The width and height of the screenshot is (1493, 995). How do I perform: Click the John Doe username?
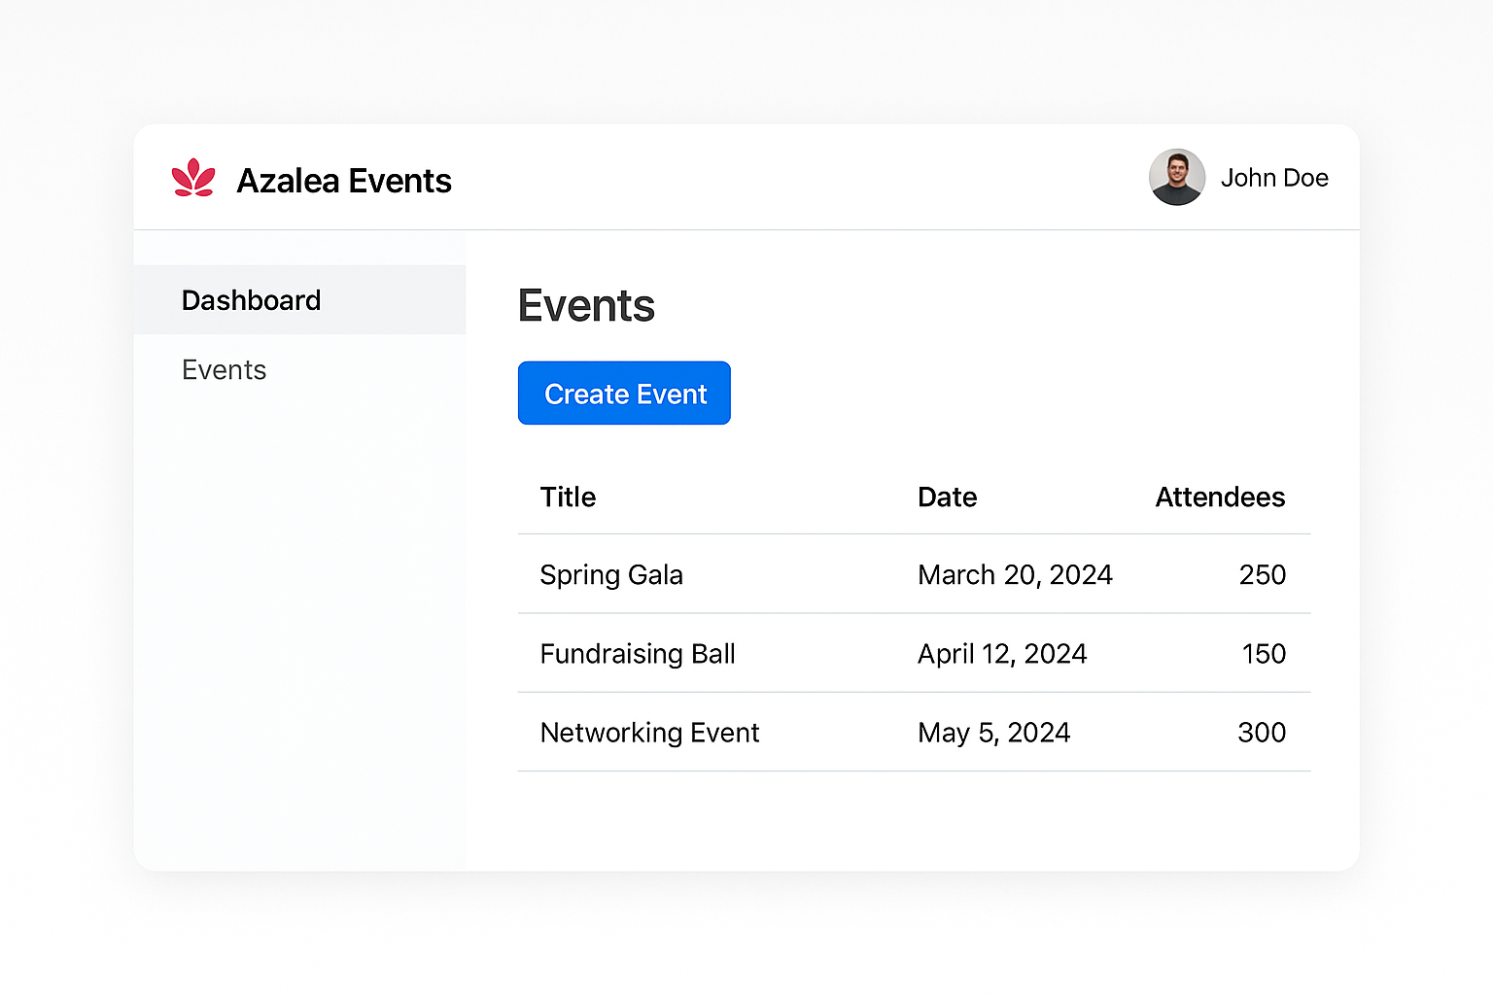tap(1274, 178)
